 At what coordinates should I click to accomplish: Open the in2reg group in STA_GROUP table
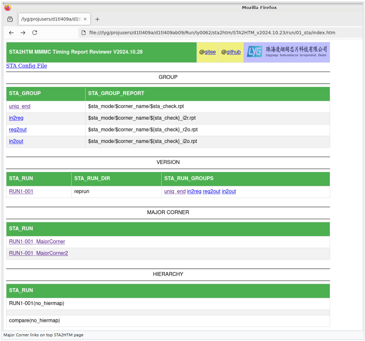(16, 118)
